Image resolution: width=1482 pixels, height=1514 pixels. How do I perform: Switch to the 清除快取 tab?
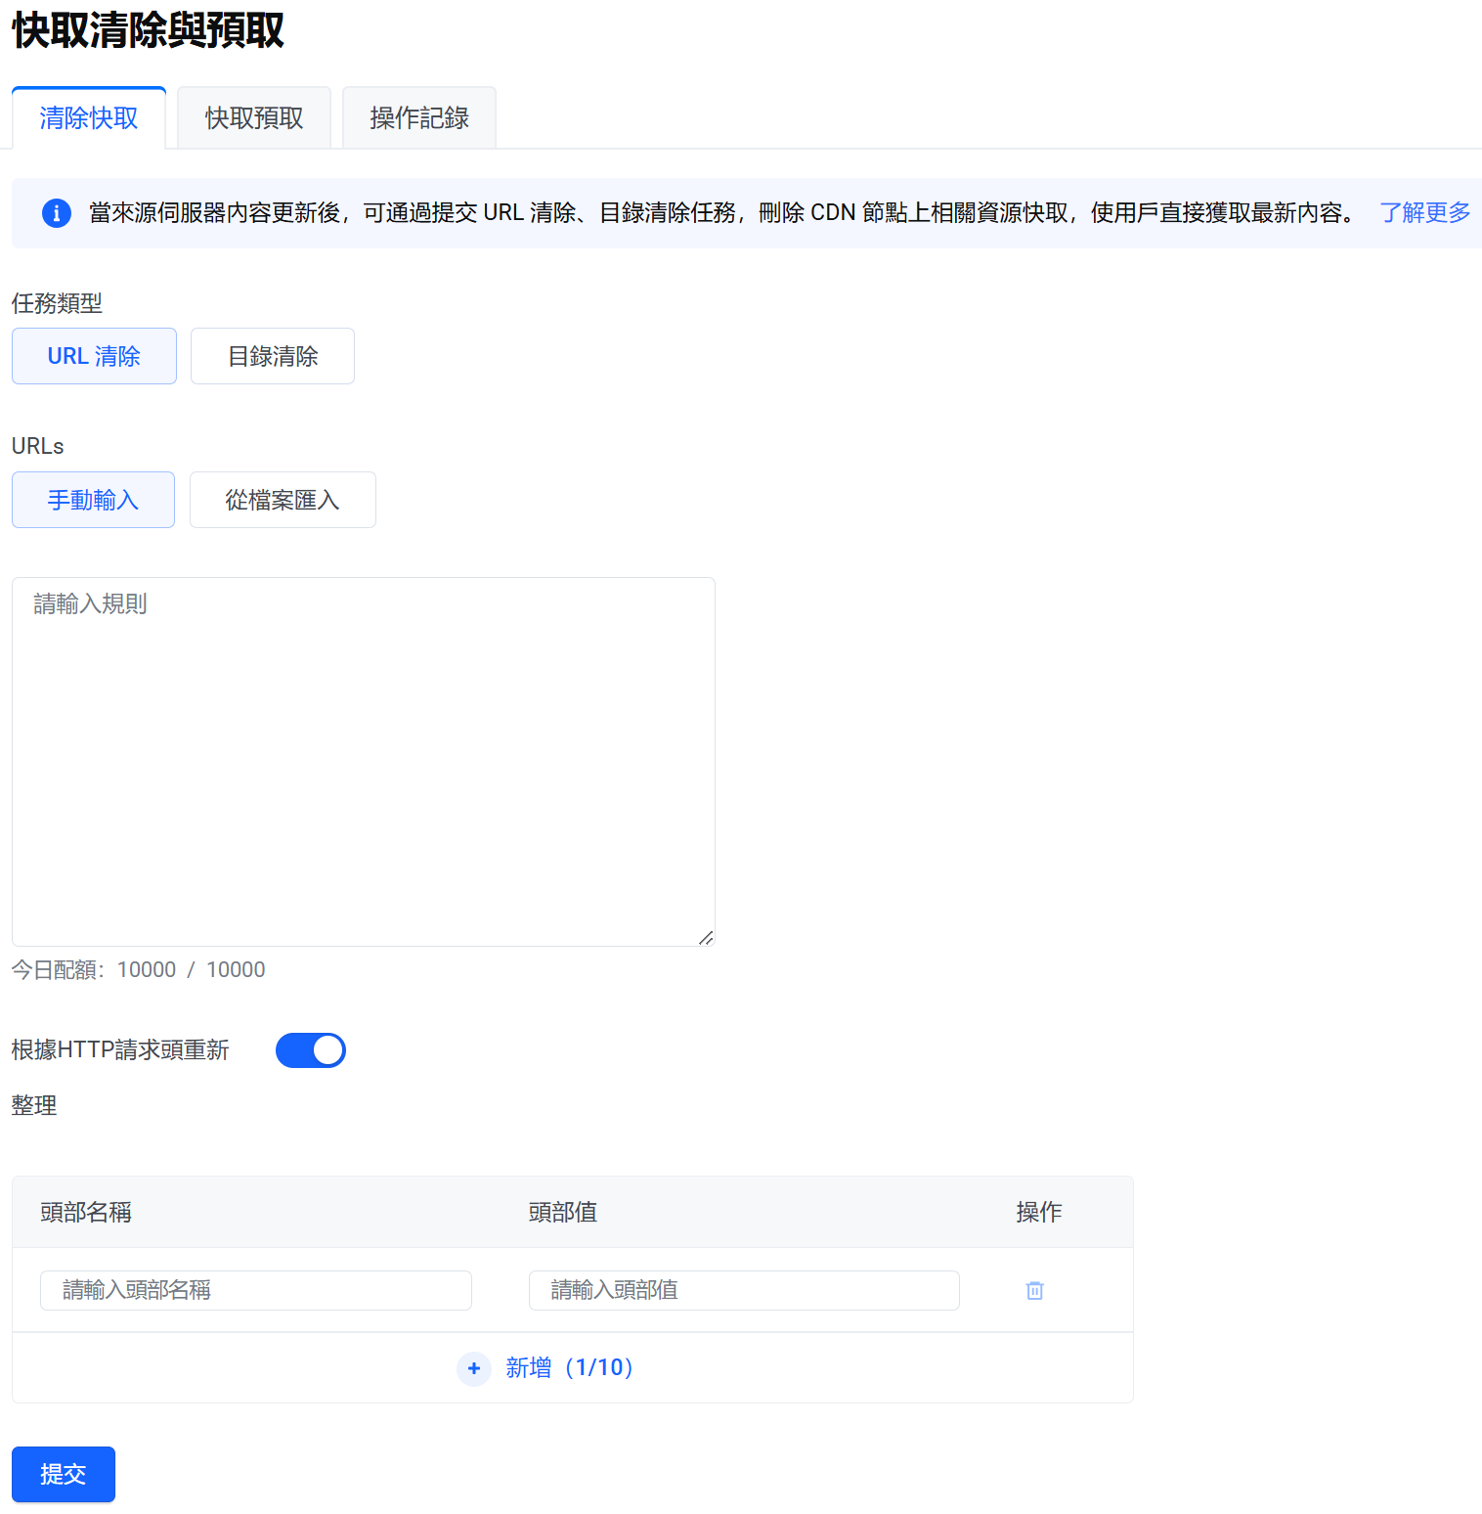[x=89, y=118]
